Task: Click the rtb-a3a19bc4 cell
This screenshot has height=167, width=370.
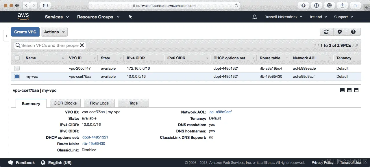Action: point(271,68)
